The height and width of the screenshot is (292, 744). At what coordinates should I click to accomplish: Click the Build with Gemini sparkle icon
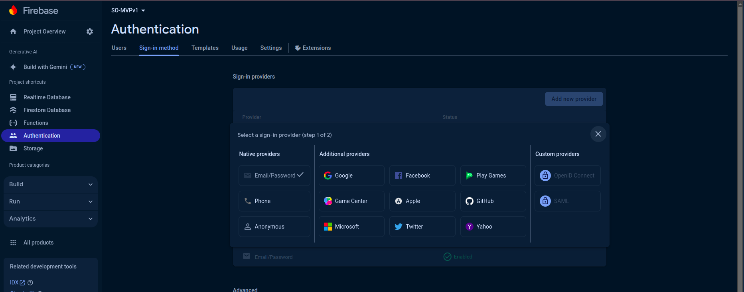[13, 67]
